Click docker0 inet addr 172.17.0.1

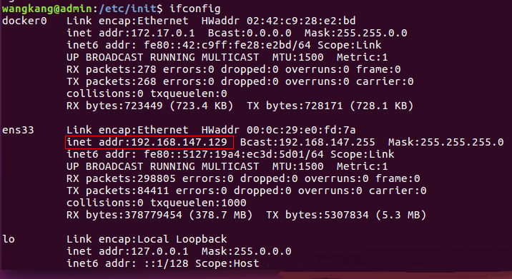[x=131, y=33]
